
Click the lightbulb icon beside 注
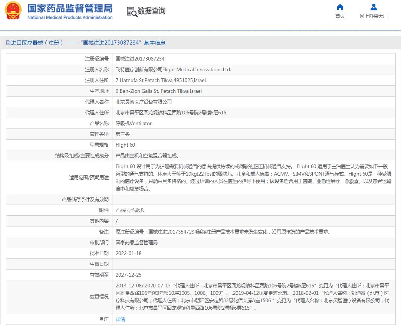tap(101, 319)
